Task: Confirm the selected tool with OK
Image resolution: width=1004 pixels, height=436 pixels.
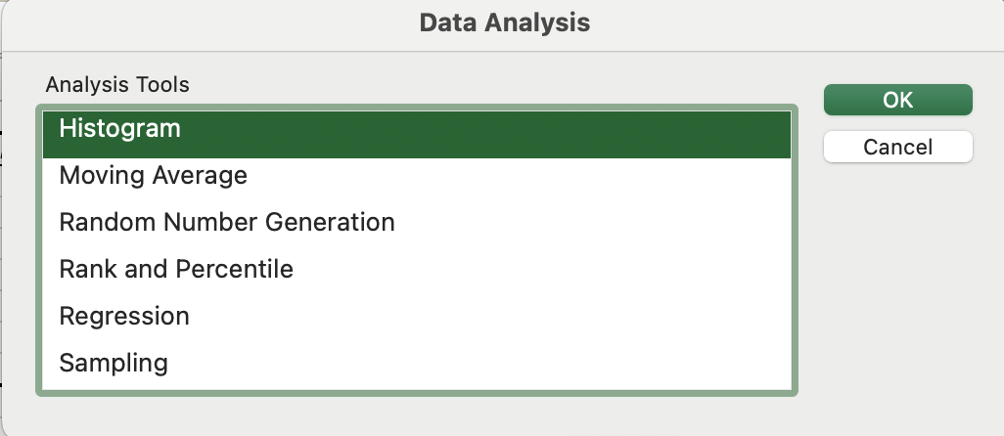Action: tap(897, 100)
